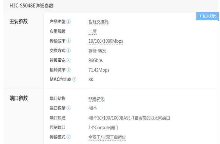Open info icon next to 背板带宽

[x=69, y=60]
